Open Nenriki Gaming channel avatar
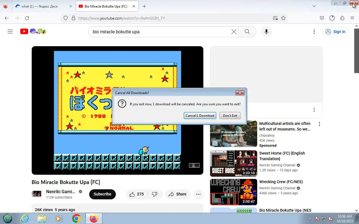 click(x=37, y=194)
